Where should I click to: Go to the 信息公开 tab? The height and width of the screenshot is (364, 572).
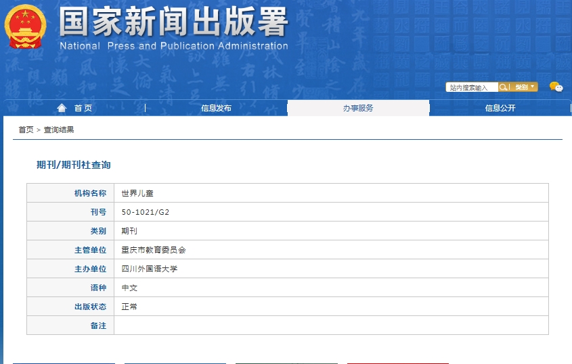tap(500, 108)
